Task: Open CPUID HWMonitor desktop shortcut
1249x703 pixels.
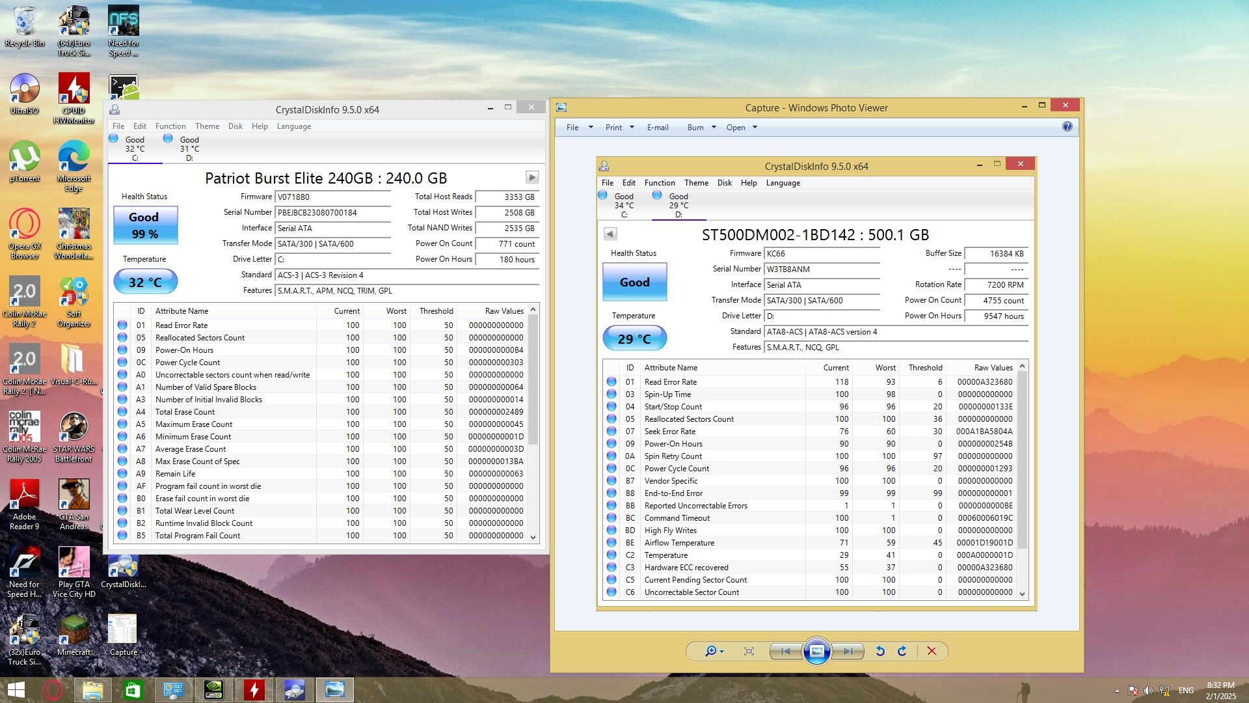Action: [x=74, y=98]
